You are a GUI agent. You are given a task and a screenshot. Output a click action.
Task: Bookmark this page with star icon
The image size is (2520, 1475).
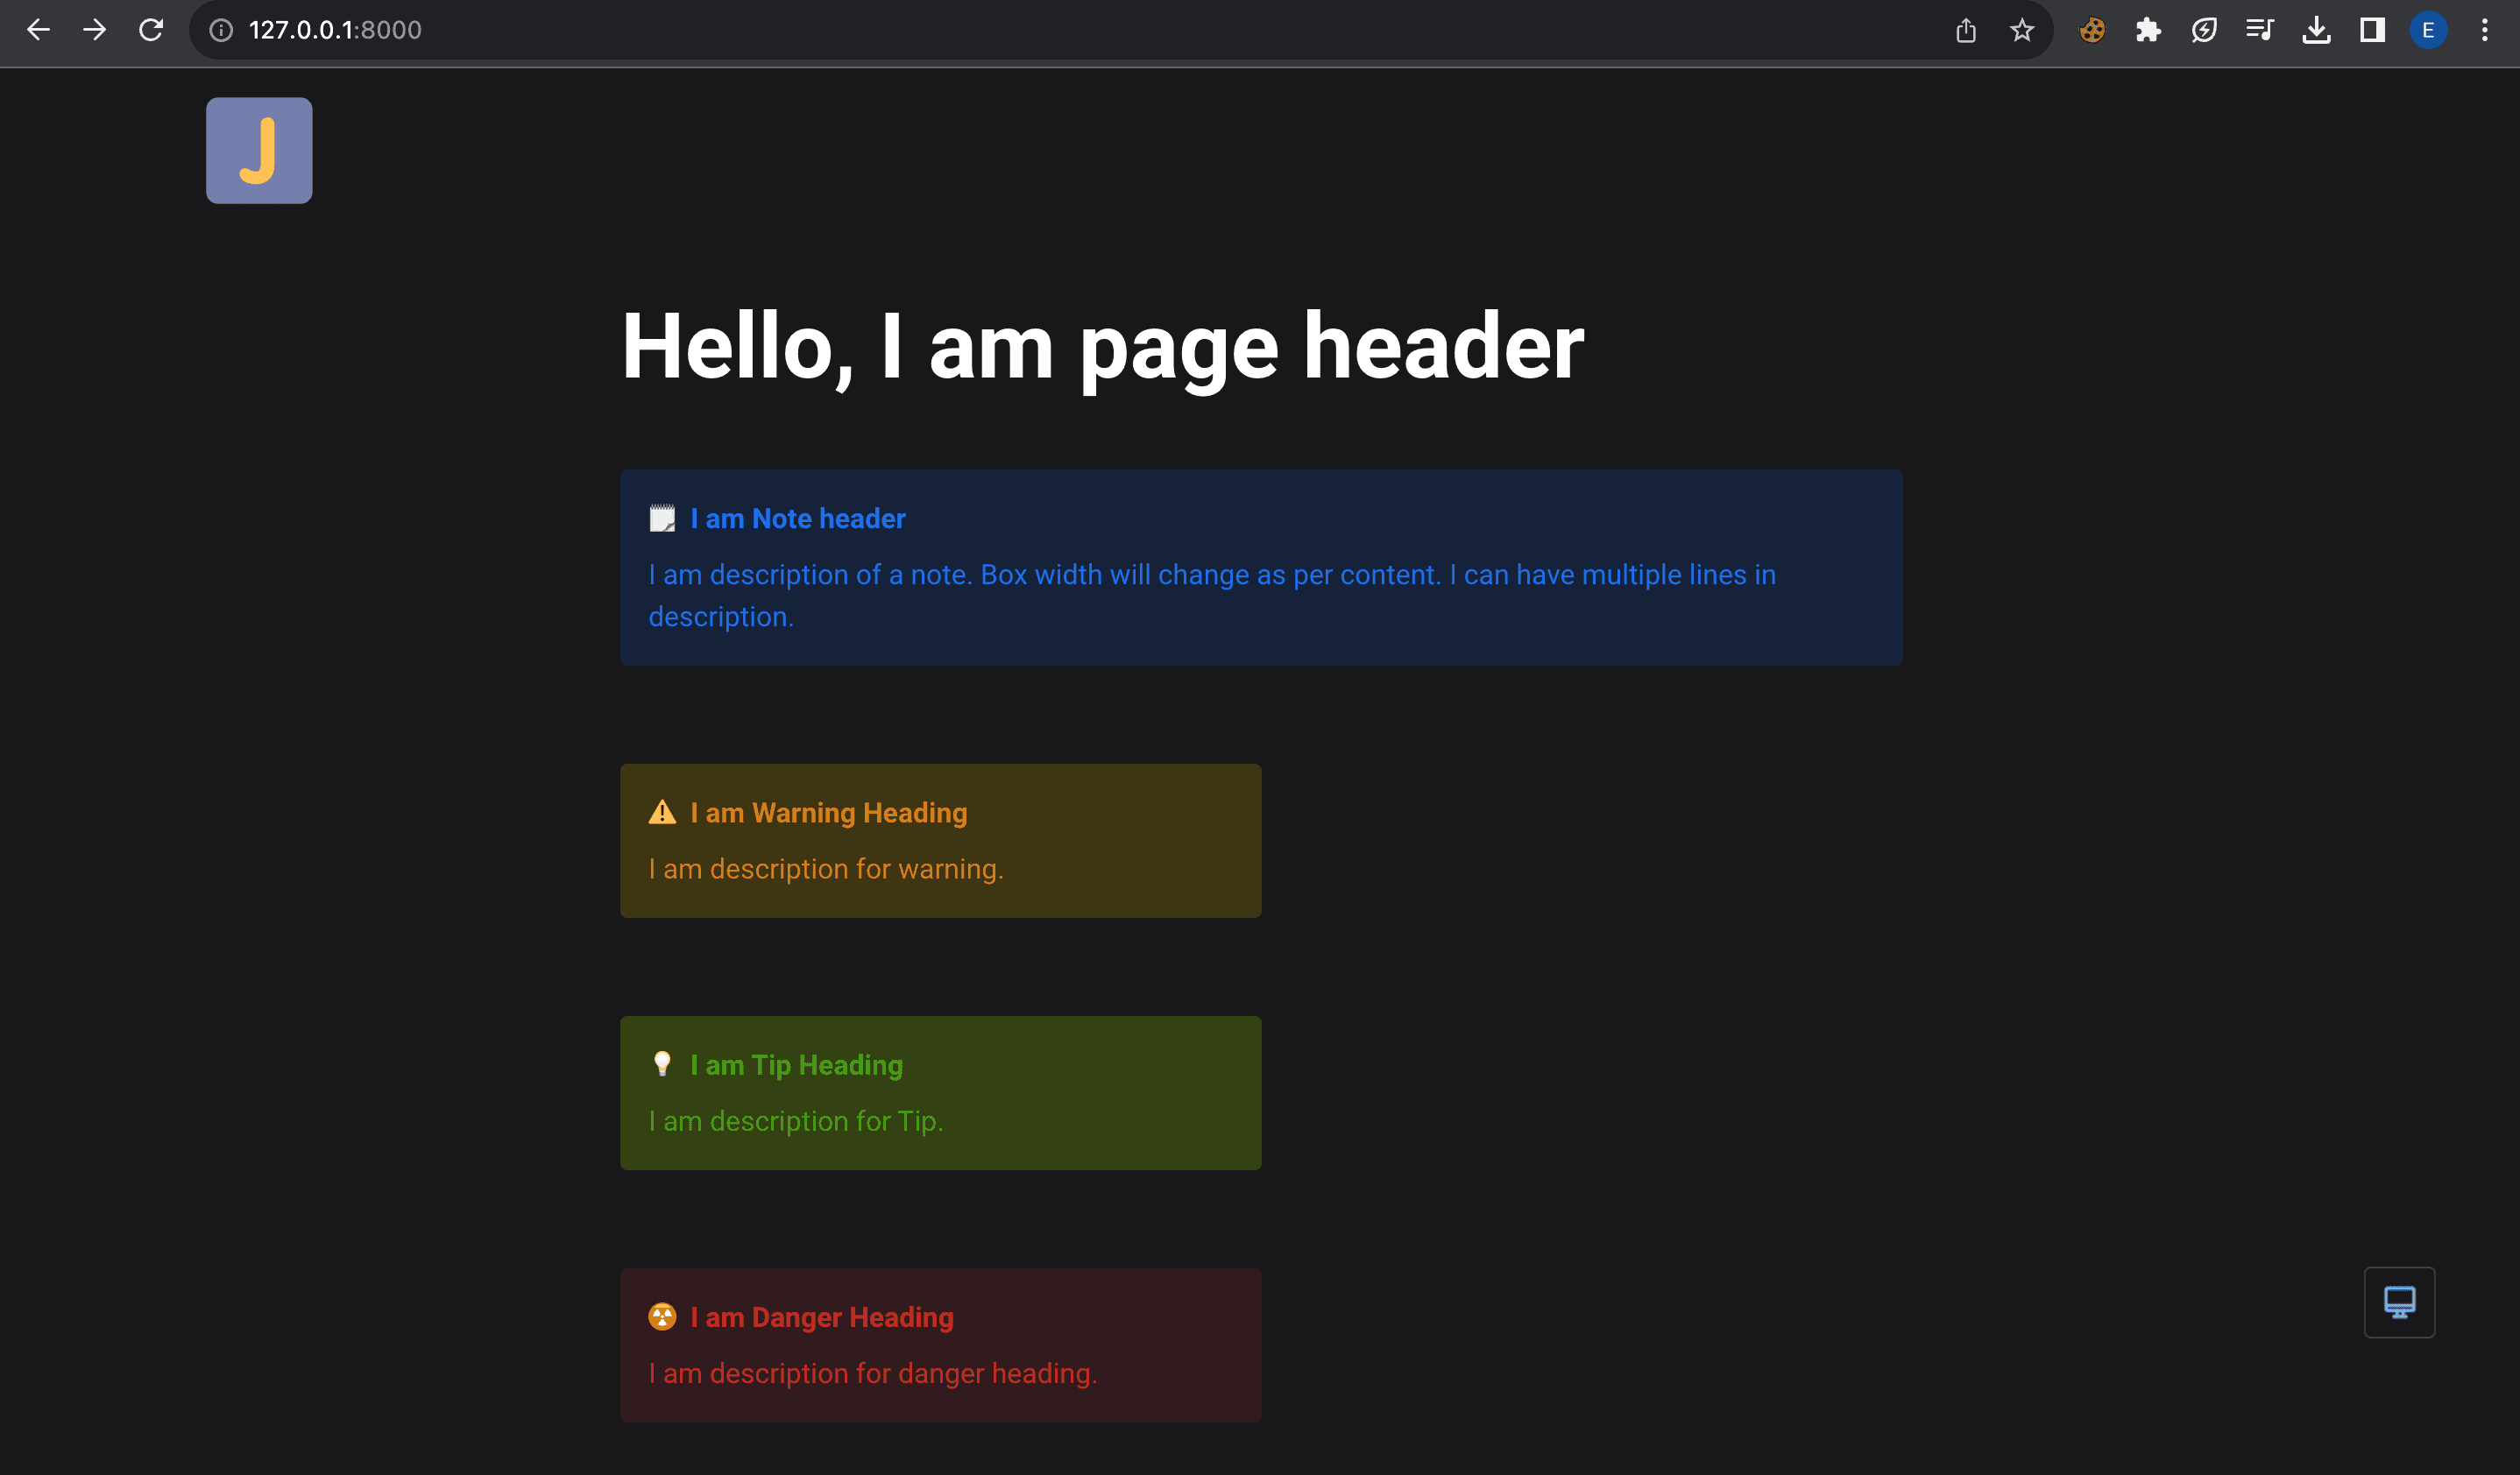pyautogui.click(x=2021, y=30)
